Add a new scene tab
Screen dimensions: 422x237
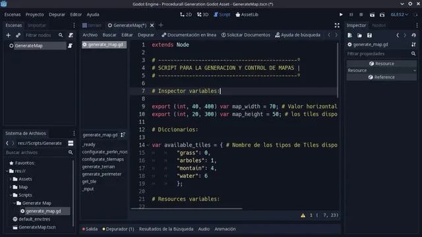click(161, 25)
